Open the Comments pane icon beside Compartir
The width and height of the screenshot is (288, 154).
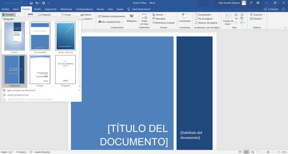[x=284, y=9]
